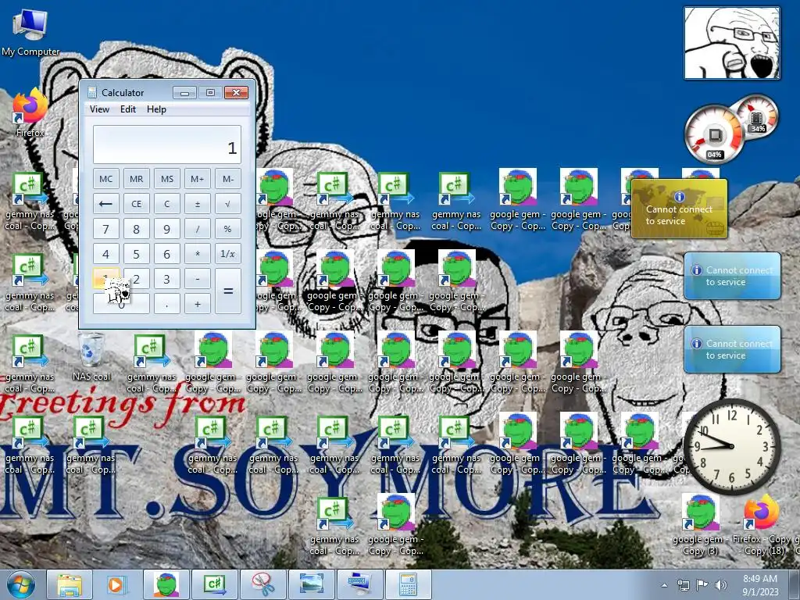800x600 pixels.
Task: Click the subtract key in Calculator
Action: click(198, 279)
